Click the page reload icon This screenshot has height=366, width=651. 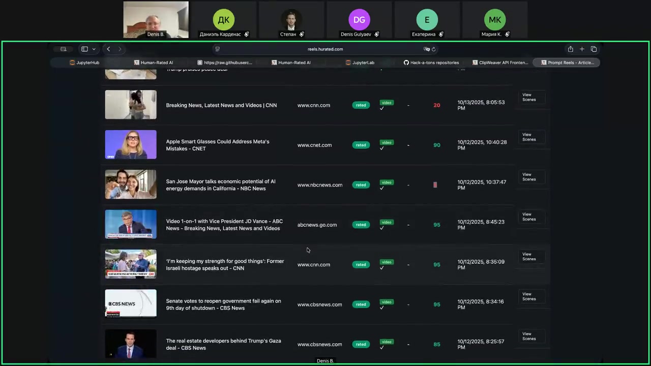[x=433, y=49]
